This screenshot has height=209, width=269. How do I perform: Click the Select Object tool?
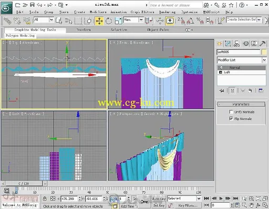[59, 21]
